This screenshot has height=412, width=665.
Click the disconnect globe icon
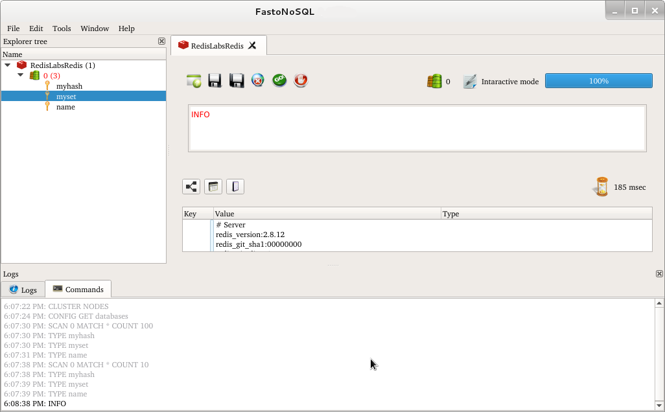(x=258, y=80)
